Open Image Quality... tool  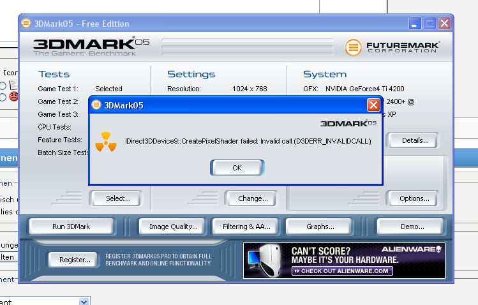point(172,227)
